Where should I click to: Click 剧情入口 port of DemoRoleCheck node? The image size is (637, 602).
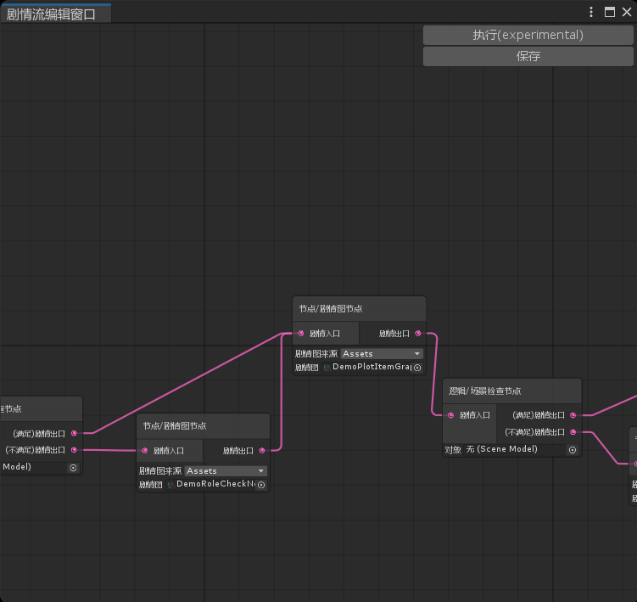[145, 451]
